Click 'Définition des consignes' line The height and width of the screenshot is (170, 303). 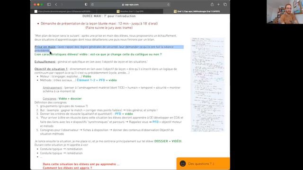51,102
